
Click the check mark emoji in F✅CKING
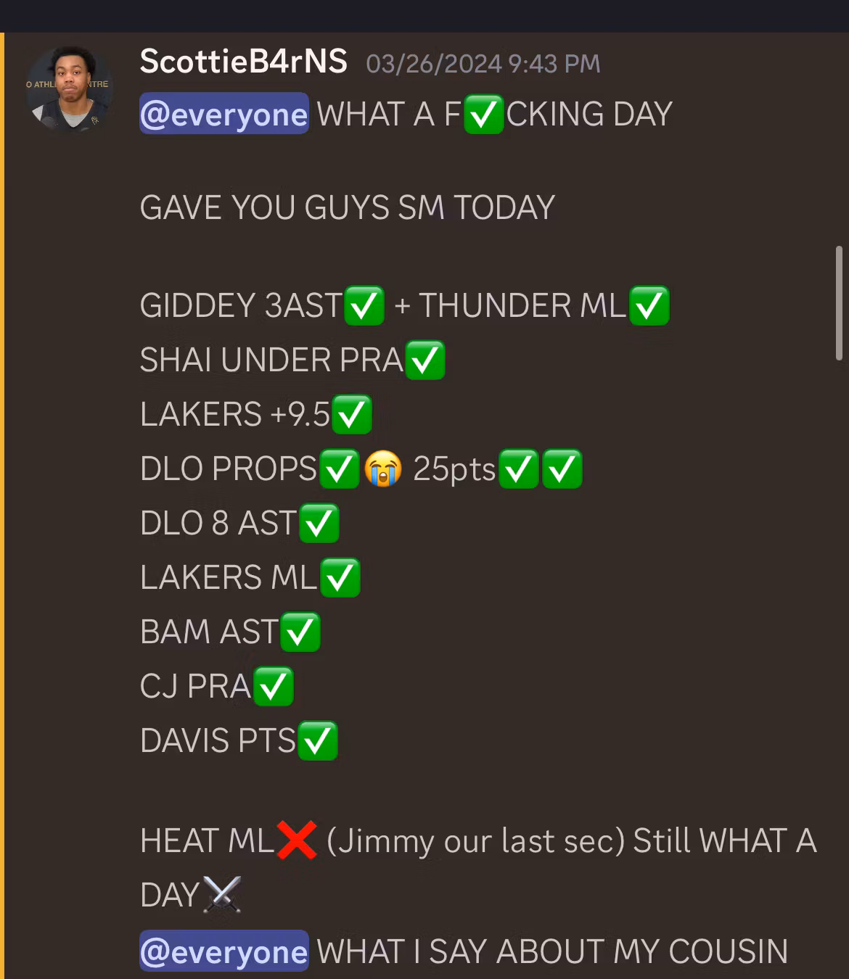(483, 115)
